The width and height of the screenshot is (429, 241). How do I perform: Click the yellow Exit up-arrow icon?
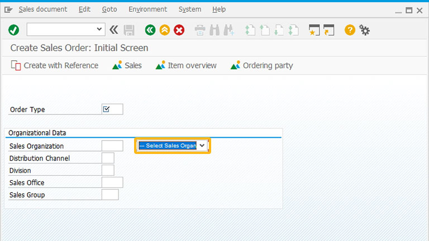(165, 30)
